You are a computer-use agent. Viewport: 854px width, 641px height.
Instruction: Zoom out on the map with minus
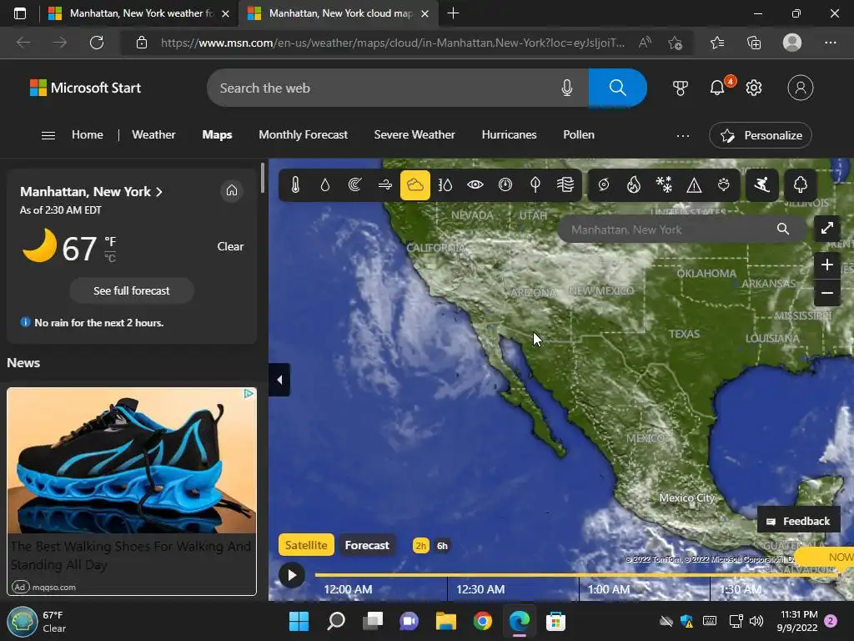coord(826,293)
